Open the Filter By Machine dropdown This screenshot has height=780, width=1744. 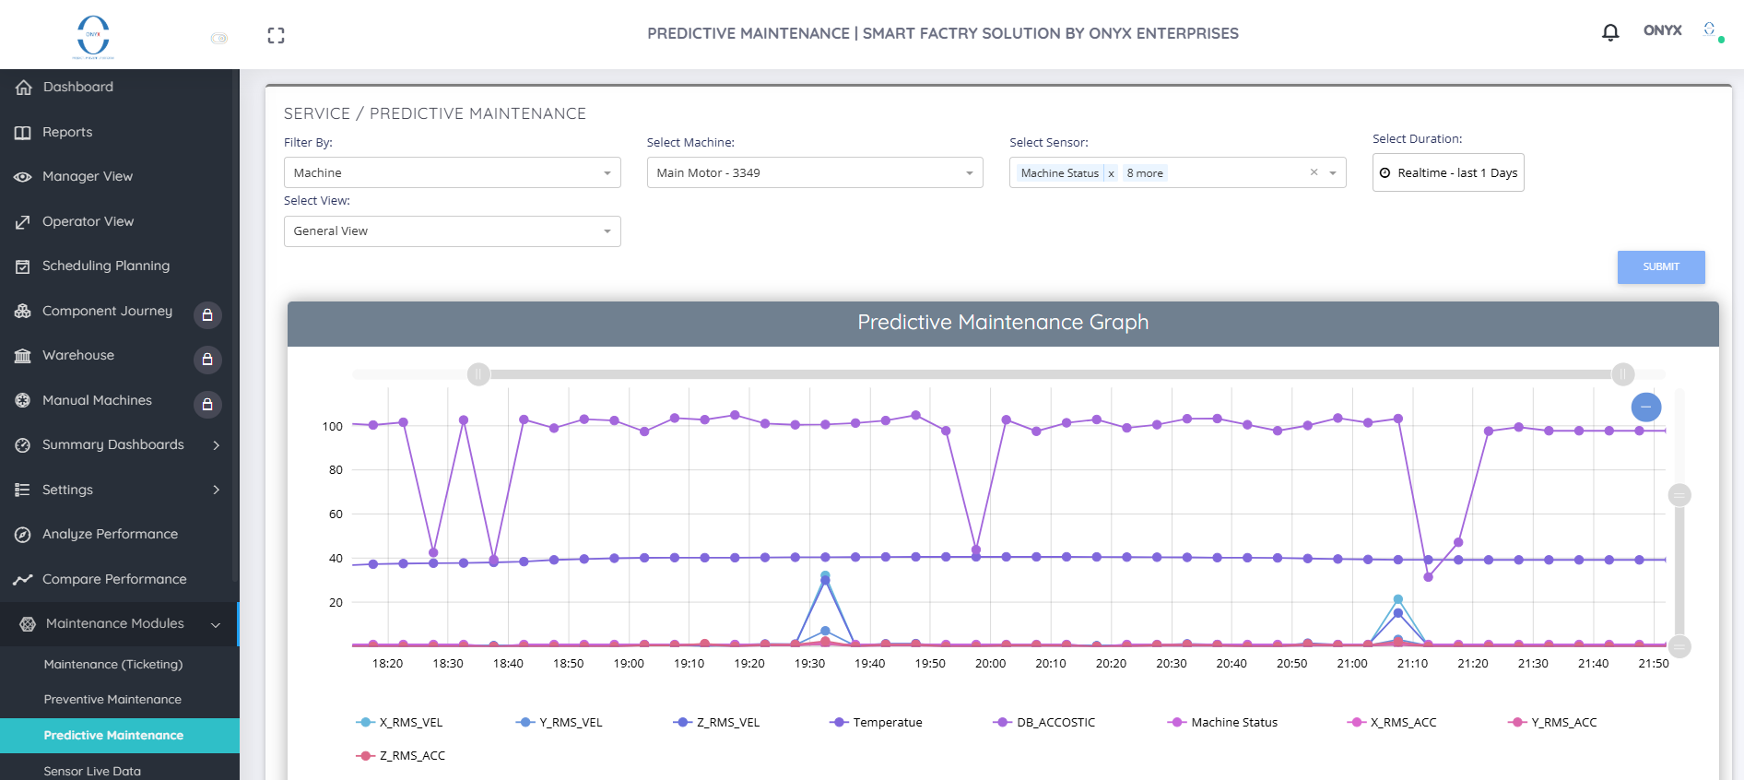coord(452,172)
